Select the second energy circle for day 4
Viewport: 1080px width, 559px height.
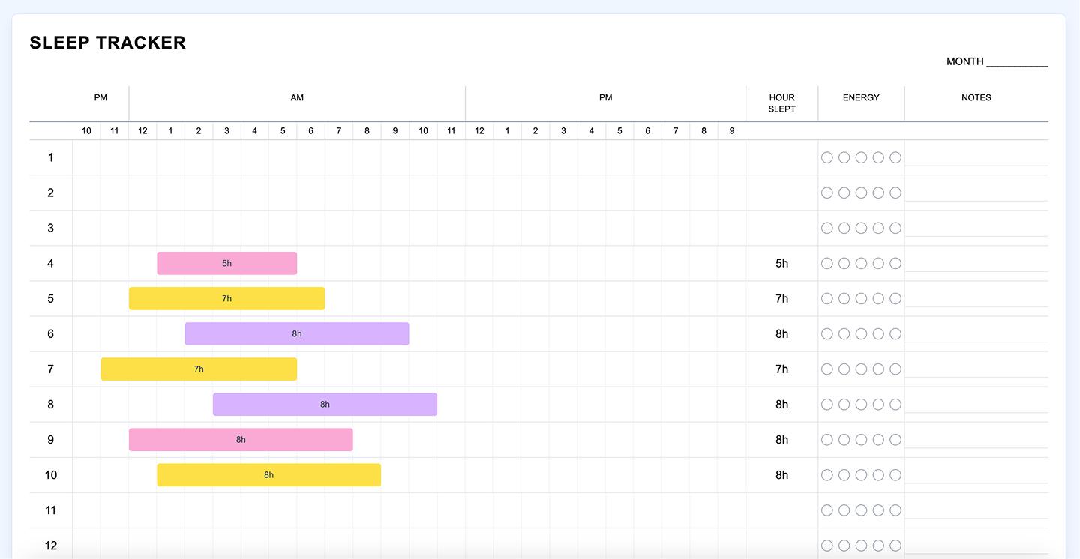[844, 263]
